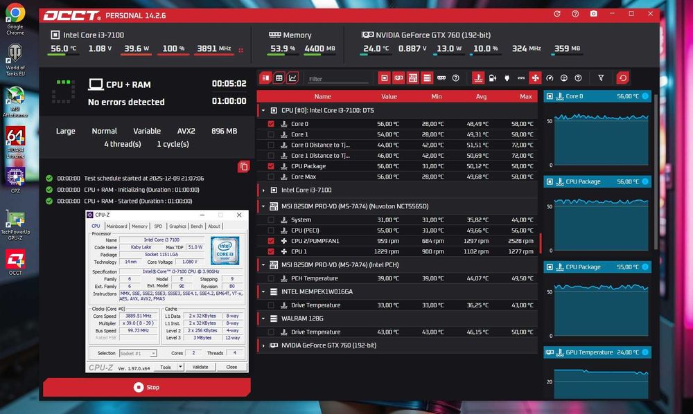
Task: Toggle the frequency gauge sensor filter
Action: (x=550, y=78)
